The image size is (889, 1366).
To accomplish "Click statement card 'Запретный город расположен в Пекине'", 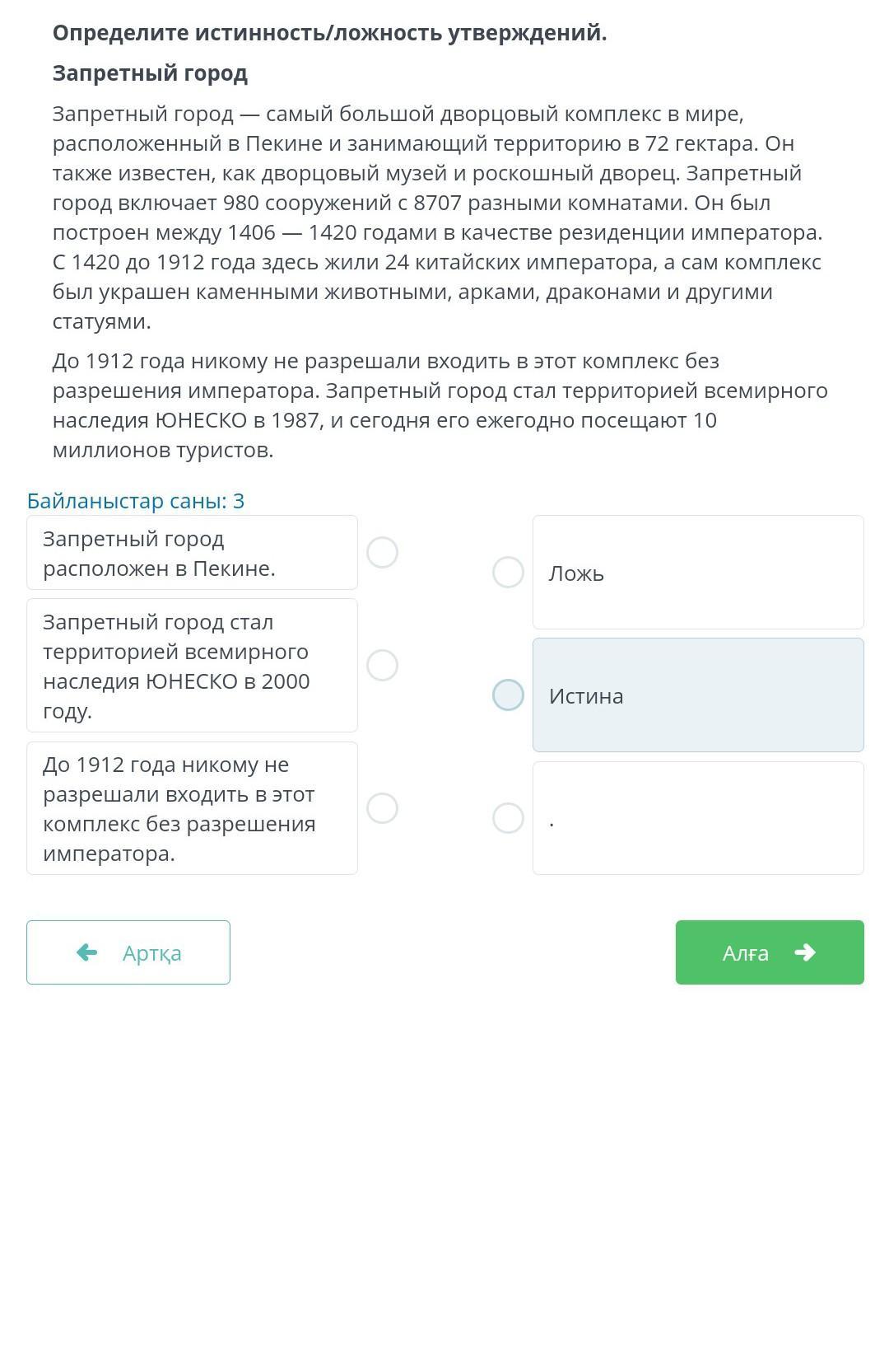I will 192,553.
